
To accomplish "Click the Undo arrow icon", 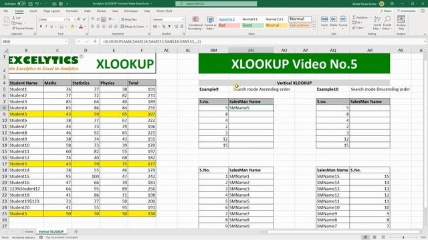I will (x=37, y=4).
